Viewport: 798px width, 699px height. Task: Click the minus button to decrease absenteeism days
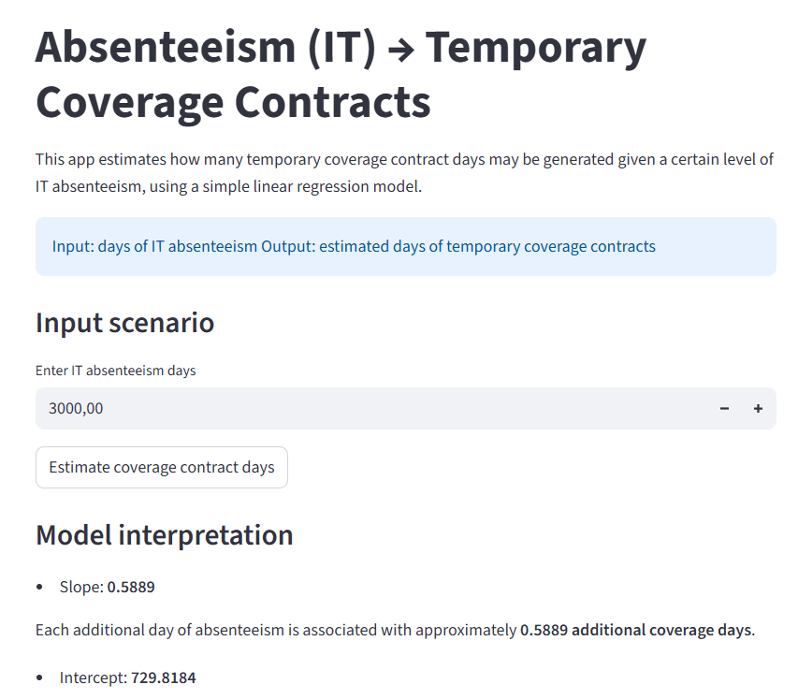pos(724,409)
